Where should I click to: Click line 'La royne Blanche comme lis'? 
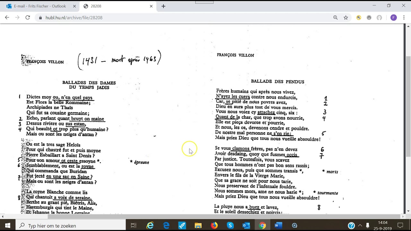(57, 192)
